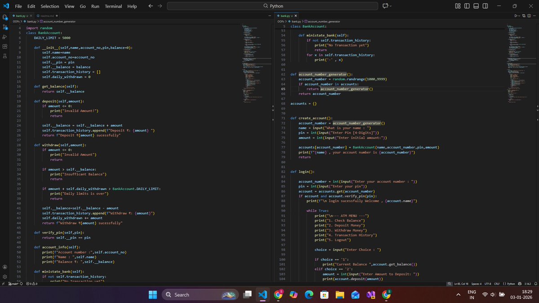
Task: Click OOPs in the right editor breadcrumb
Action: 281,21
